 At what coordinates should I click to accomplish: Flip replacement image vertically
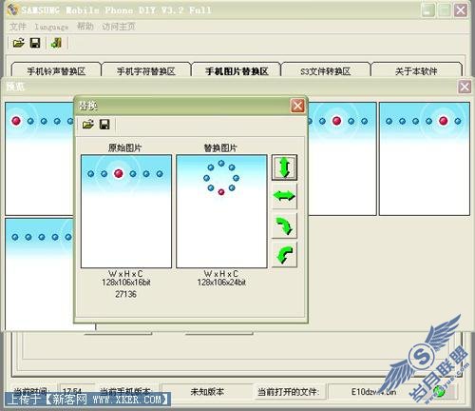pos(284,167)
